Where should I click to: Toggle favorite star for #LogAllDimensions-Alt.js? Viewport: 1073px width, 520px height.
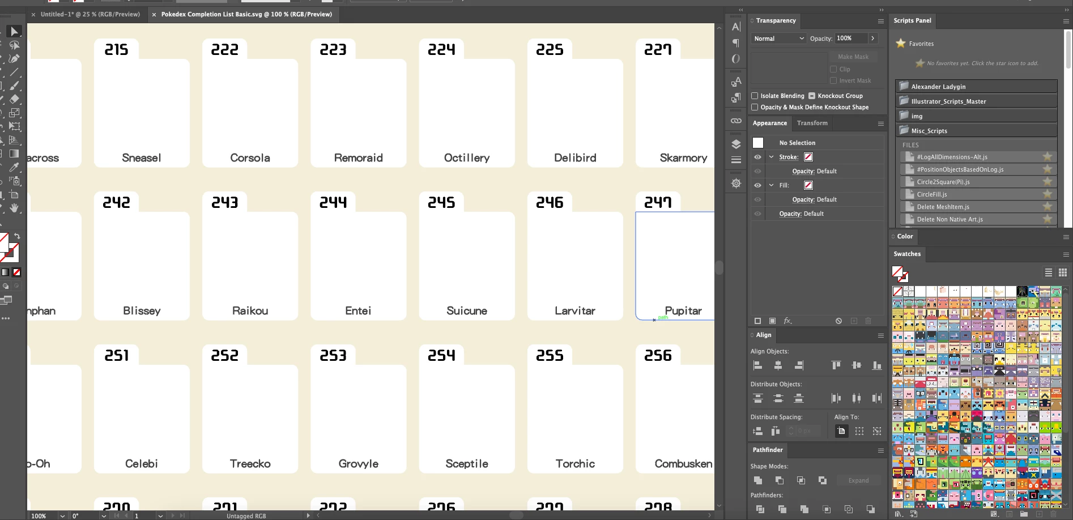click(x=1048, y=157)
